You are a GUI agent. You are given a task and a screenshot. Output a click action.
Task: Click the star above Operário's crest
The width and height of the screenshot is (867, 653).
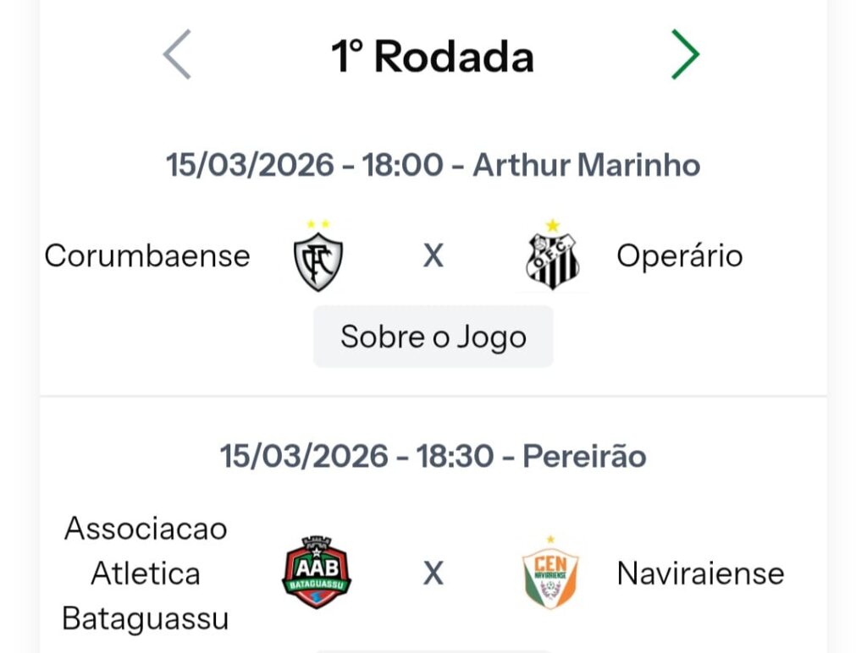coord(553,226)
